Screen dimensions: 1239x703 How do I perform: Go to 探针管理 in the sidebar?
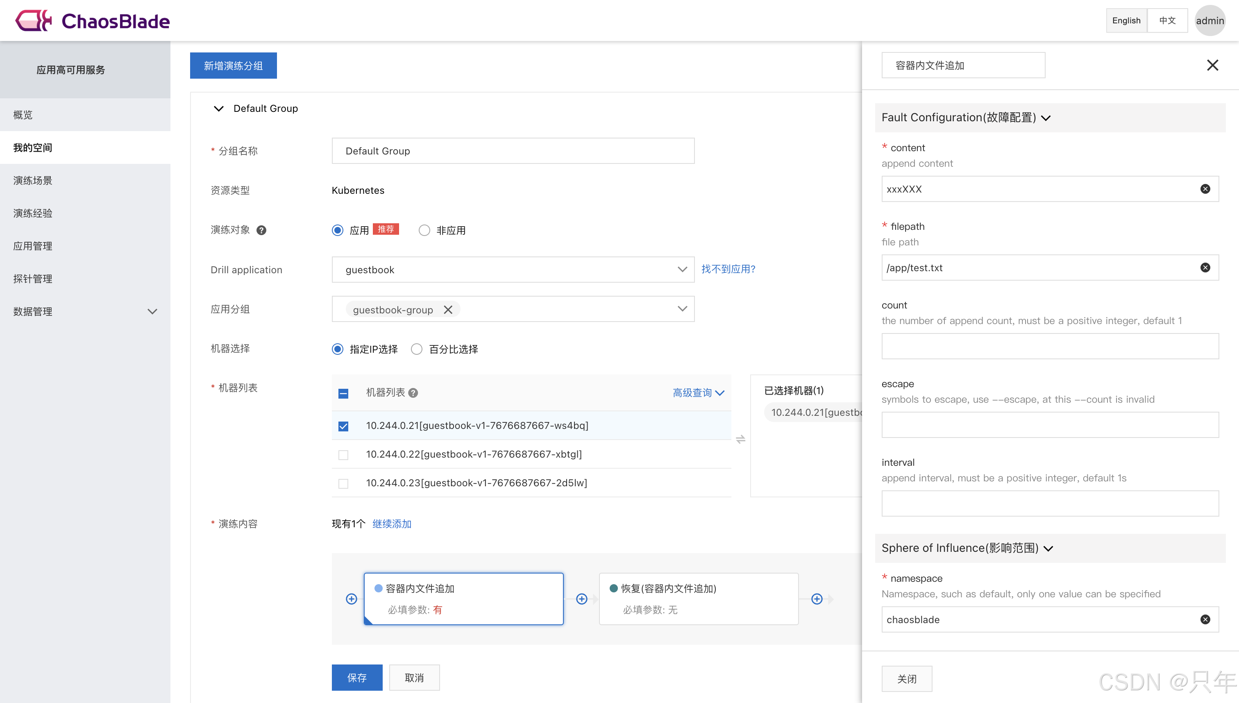[33, 279]
